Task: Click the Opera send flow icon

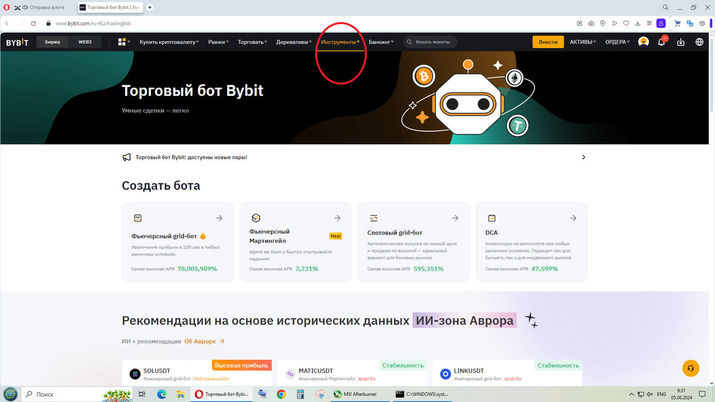Action: click(614, 23)
